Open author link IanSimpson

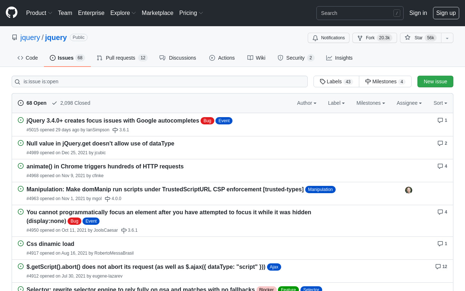(98, 130)
